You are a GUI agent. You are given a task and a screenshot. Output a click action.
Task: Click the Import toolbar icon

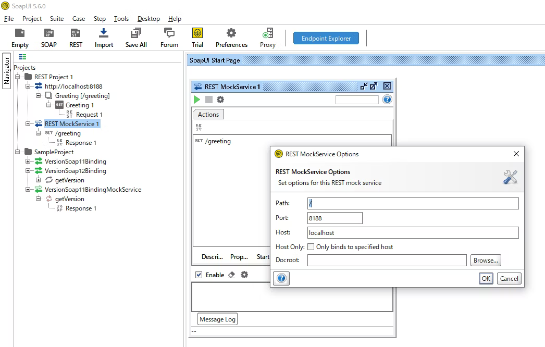point(104,33)
